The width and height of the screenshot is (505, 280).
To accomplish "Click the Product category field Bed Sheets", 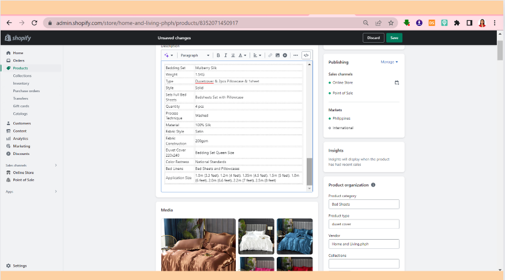I will point(364,205).
